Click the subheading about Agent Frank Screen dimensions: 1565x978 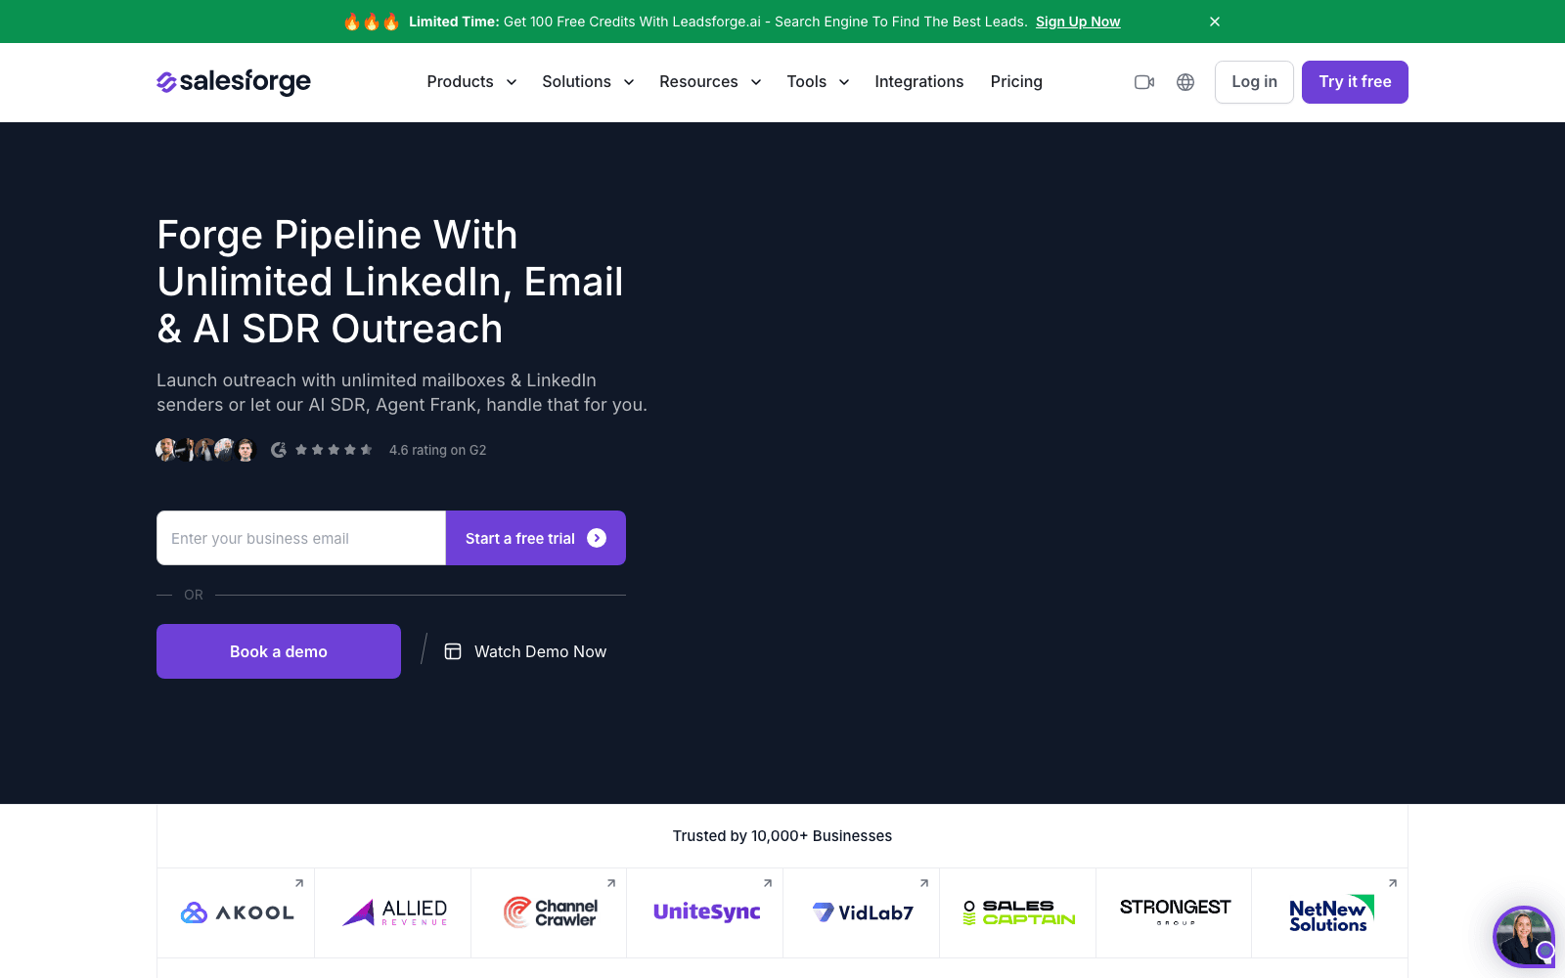click(x=402, y=392)
